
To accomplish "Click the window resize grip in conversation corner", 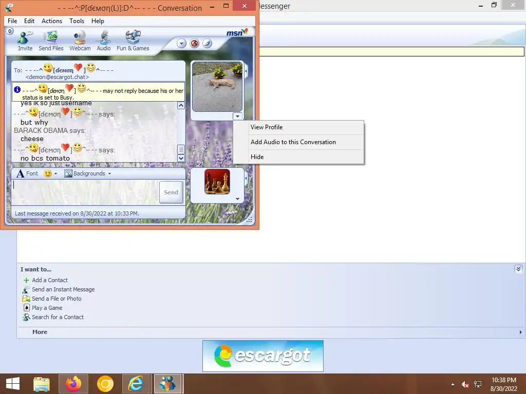I will (249, 220).
